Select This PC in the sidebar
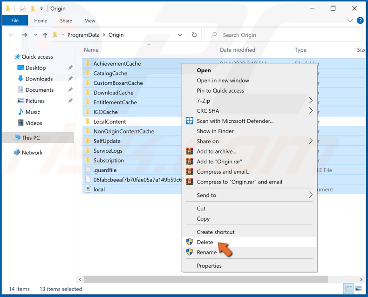This screenshot has width=368, height=297. point(38,137)
